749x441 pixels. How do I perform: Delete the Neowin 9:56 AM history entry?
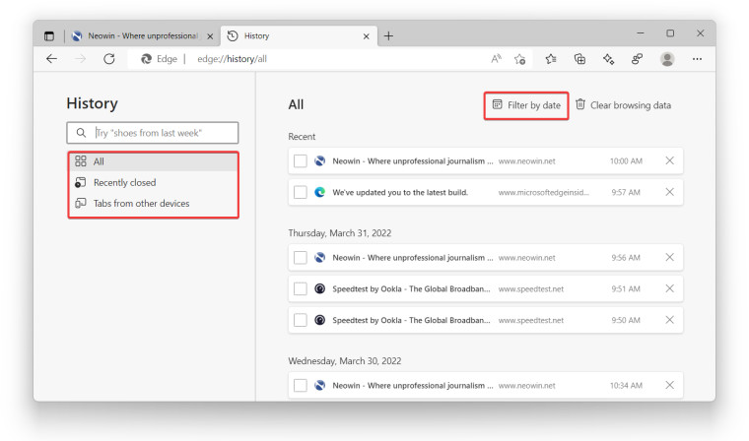coord(670,257)
